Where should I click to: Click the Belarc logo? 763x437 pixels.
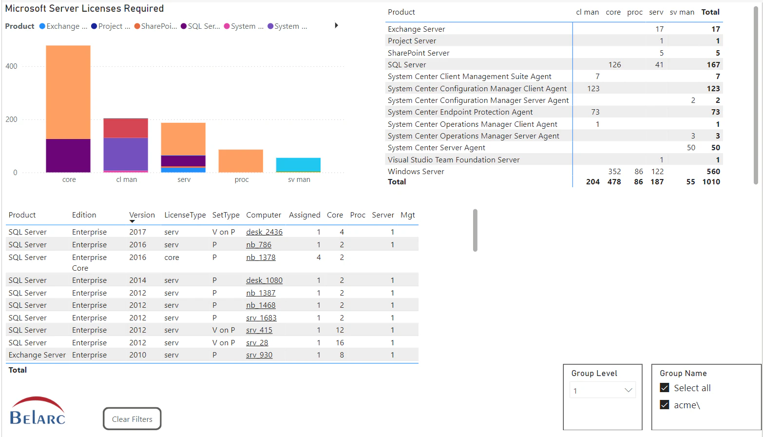click(37, 411)
